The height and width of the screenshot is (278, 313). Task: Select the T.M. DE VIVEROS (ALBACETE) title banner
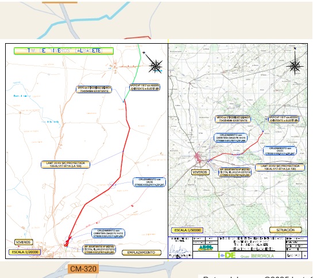pos(64,51)
